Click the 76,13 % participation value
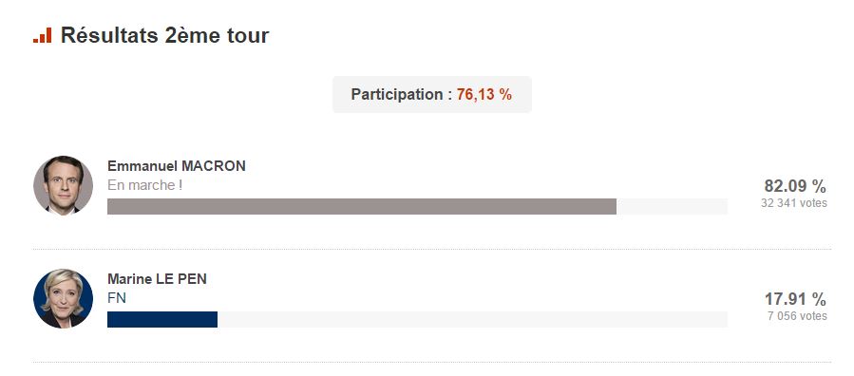The image size is (854, 376). click(x=484, y=95)
